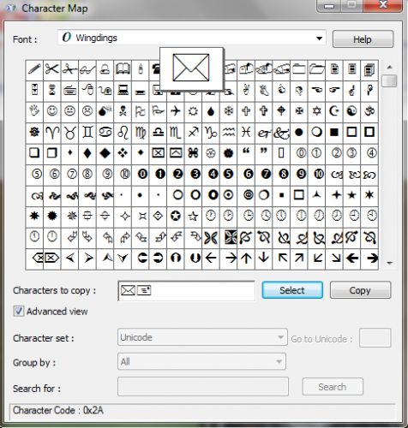Select the bomb symbol

pos(105,111)
